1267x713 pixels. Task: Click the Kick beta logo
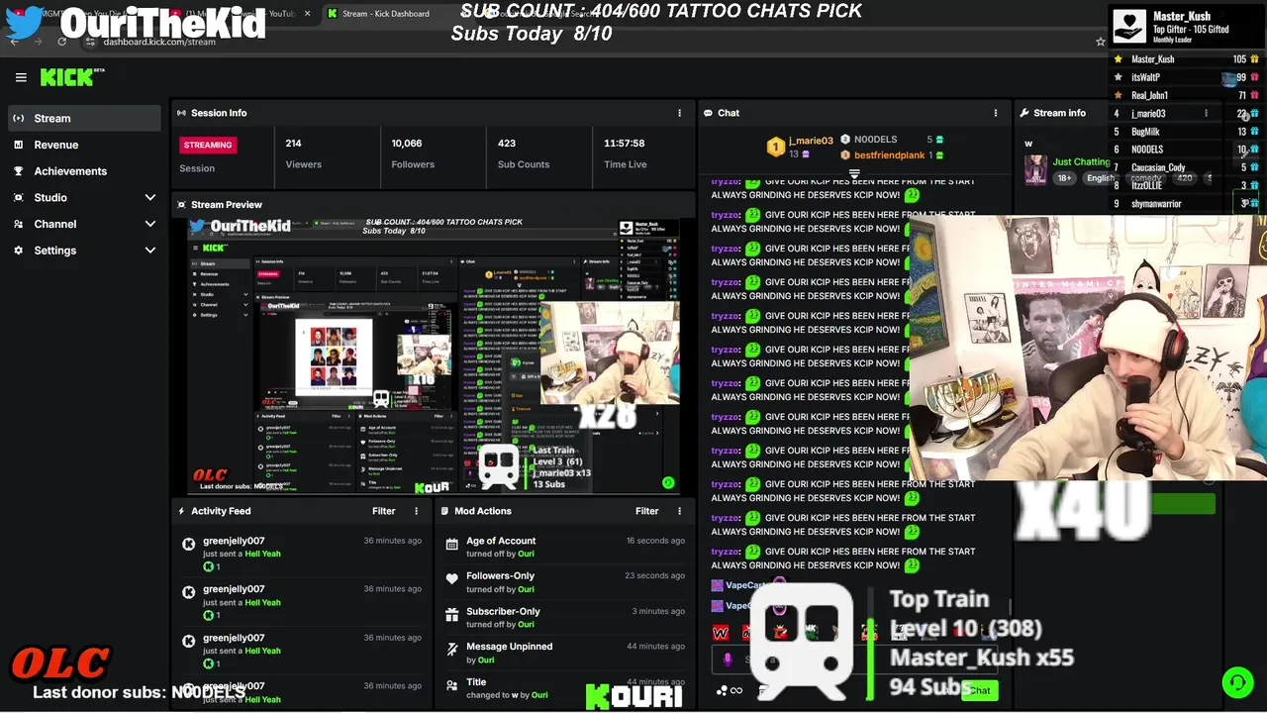[x=72, y=77]
